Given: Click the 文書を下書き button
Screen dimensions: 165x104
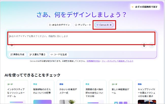Looking at the screenshot, I should pos(38,54).
